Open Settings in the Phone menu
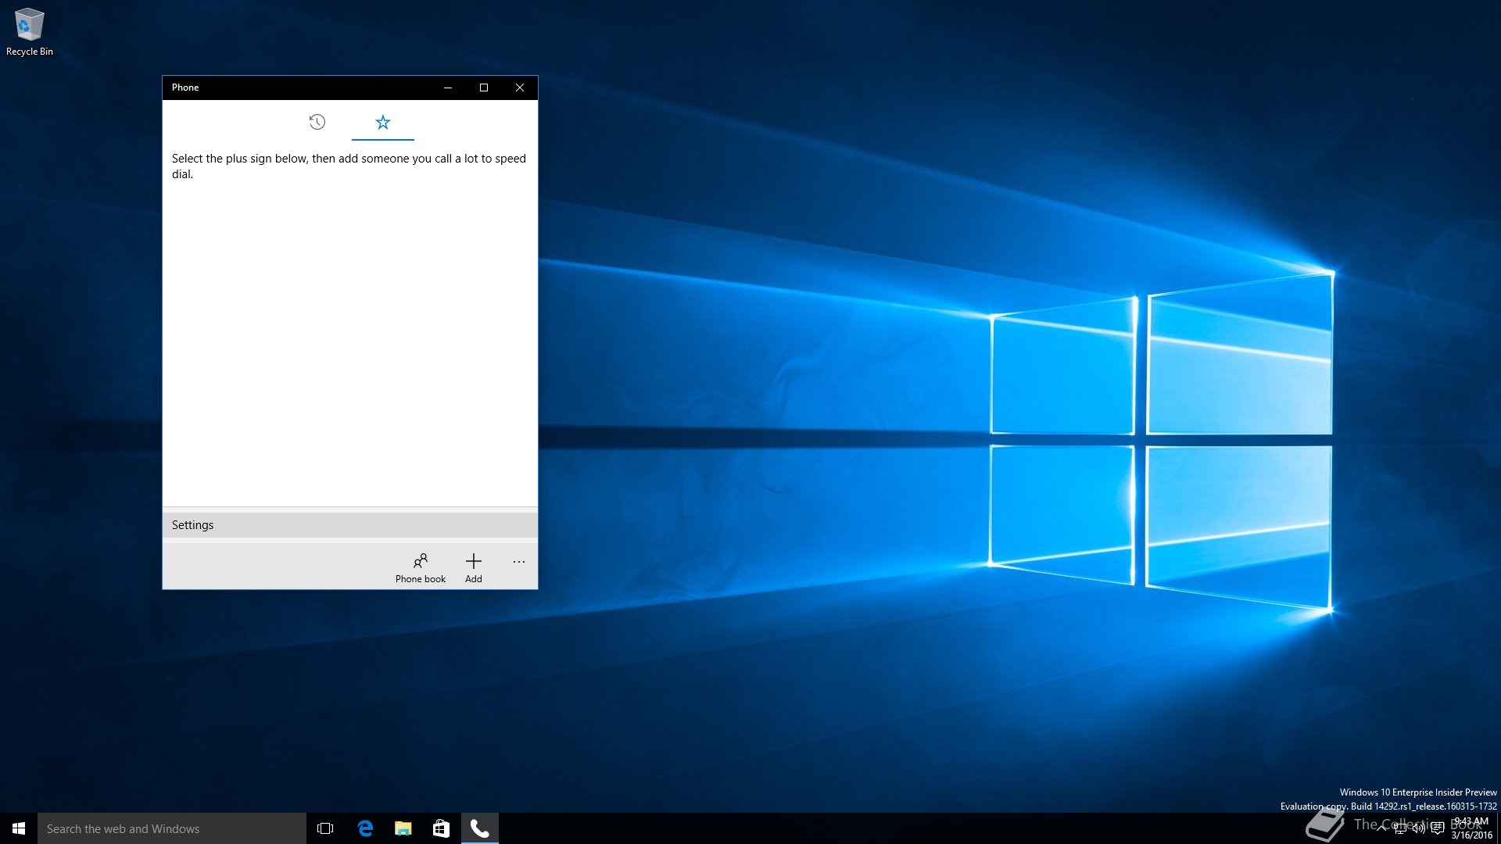The image size is (1501, 844). 349,525
